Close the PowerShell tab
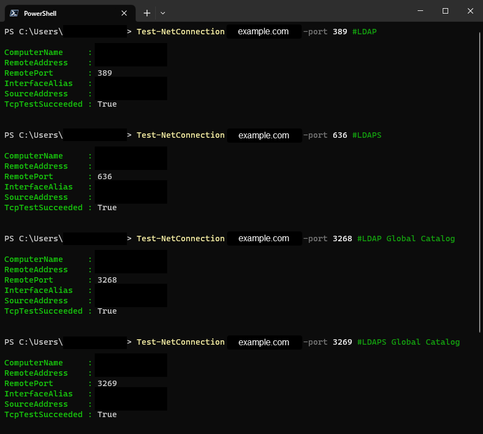 pos(125,13)
